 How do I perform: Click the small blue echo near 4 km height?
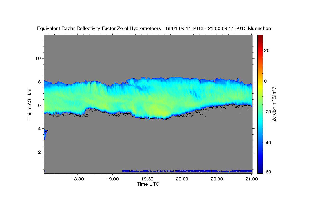pyautogui.click(x=45, y=134)
